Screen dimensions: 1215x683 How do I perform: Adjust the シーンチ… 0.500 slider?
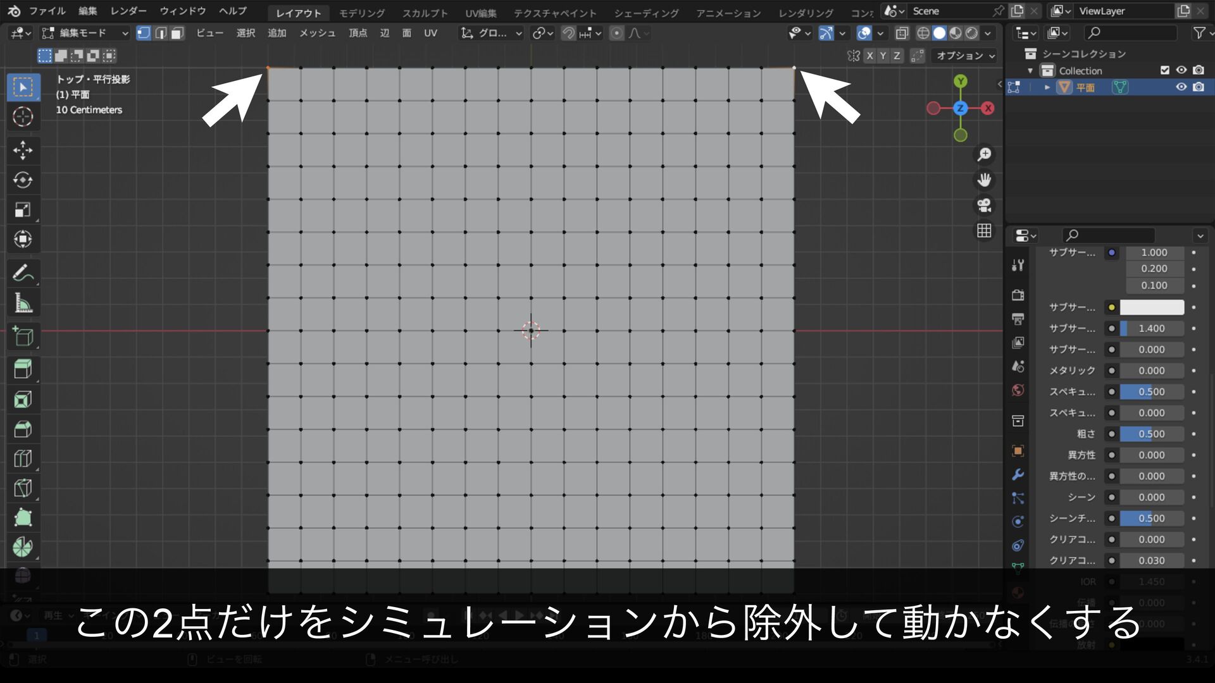[1152, 519]
